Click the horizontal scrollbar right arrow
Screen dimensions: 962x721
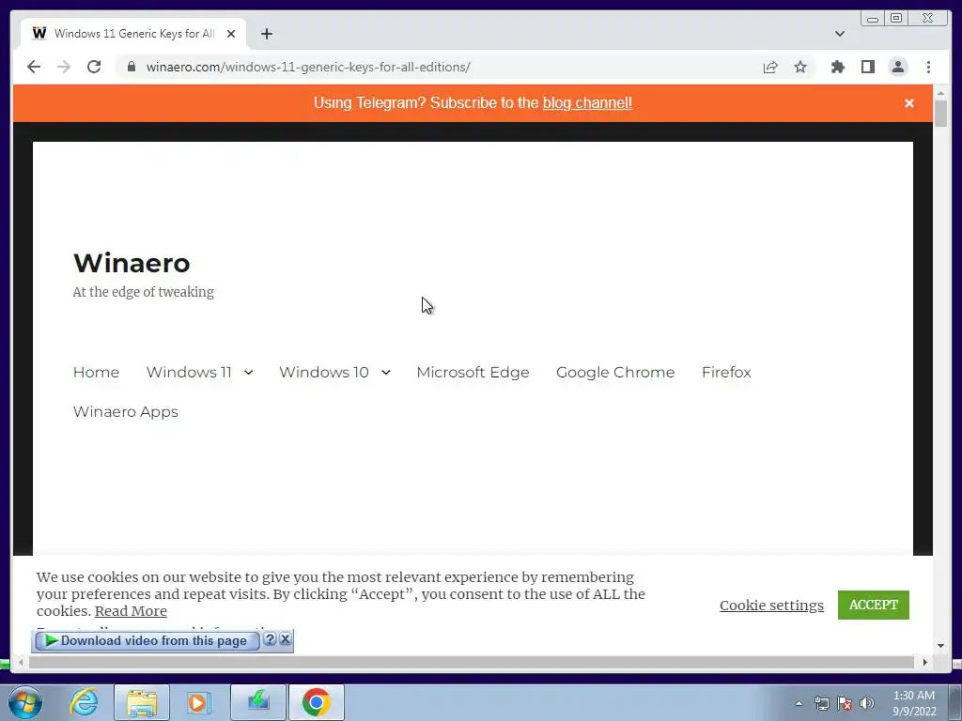[x=925, y=662]
